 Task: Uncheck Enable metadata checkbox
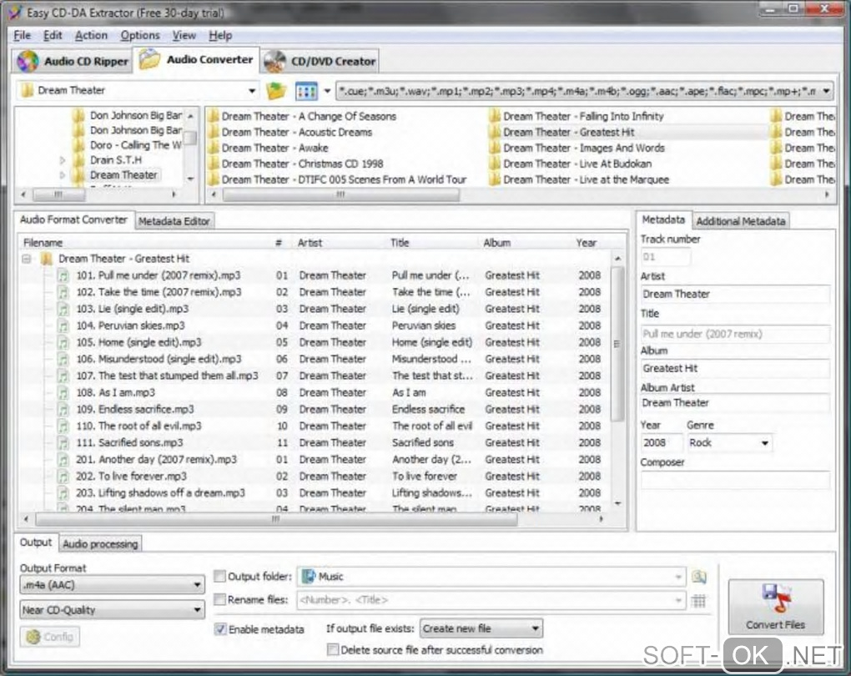[219, 629]
